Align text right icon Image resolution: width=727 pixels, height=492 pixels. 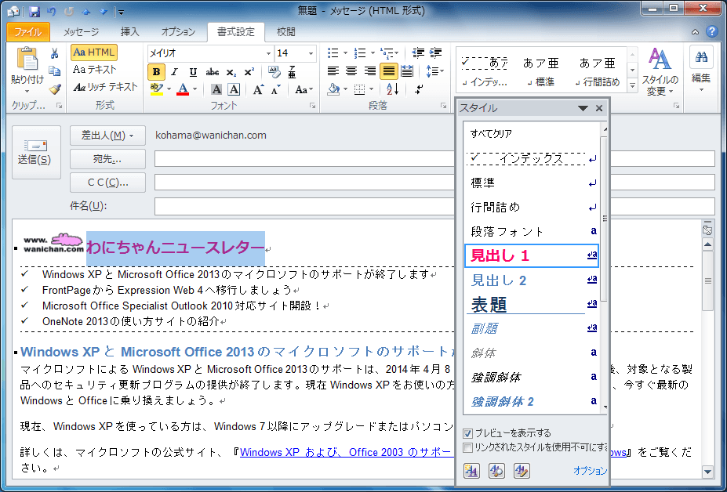(370, 71)
